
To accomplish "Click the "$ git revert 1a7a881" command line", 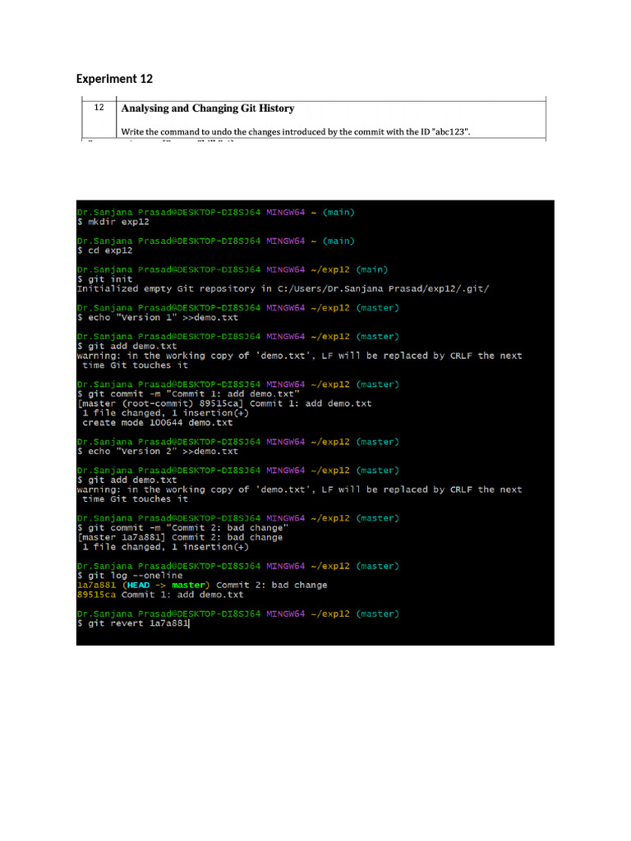I will click(x=133, y=624).
